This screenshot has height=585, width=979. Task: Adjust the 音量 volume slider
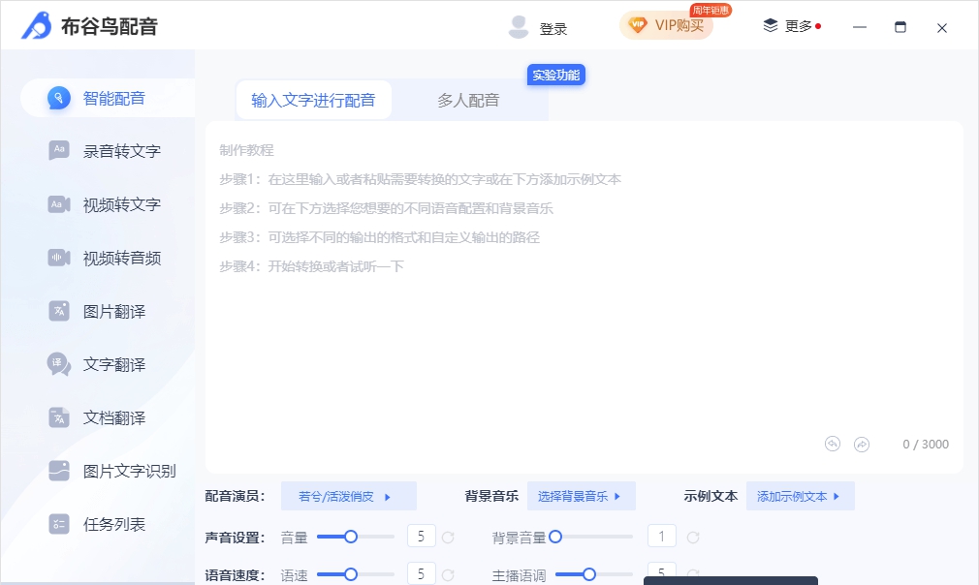tap(351, 536)
